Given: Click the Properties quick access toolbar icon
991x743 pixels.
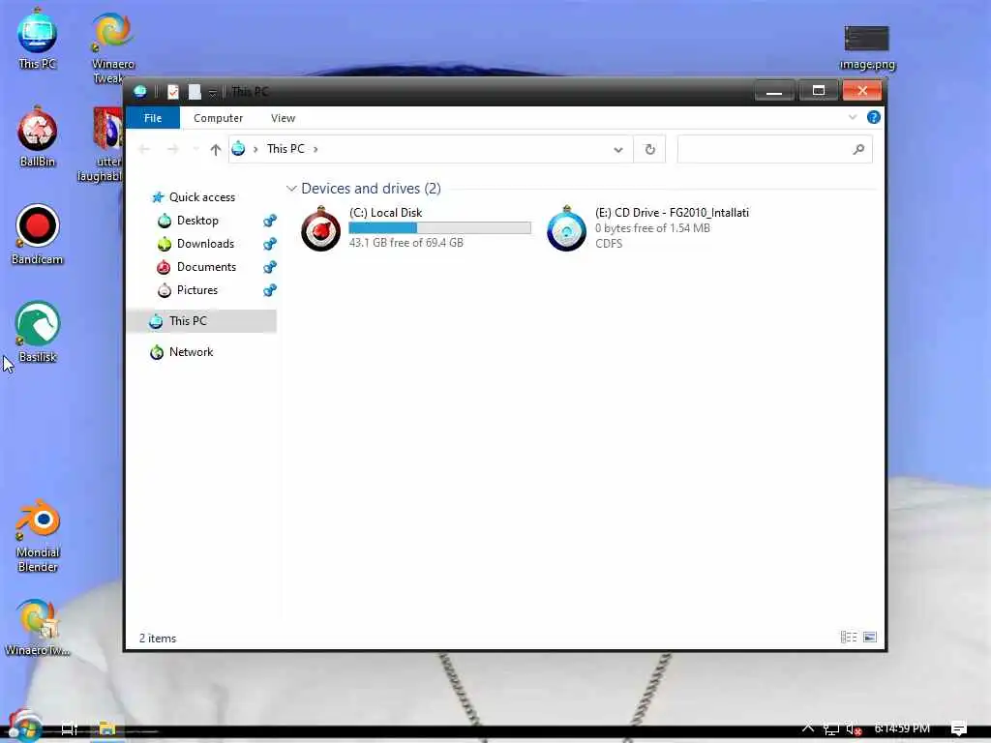Looking at the screenshot, I should [x=172, y=92].
